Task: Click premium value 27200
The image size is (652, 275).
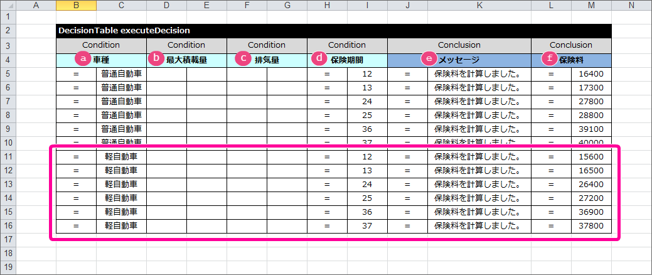Action: click(591, 198)
